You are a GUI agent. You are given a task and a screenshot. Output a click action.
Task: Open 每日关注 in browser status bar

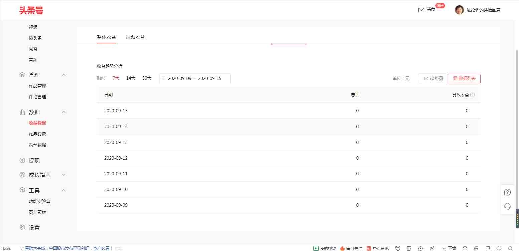(x=351, y=248)
